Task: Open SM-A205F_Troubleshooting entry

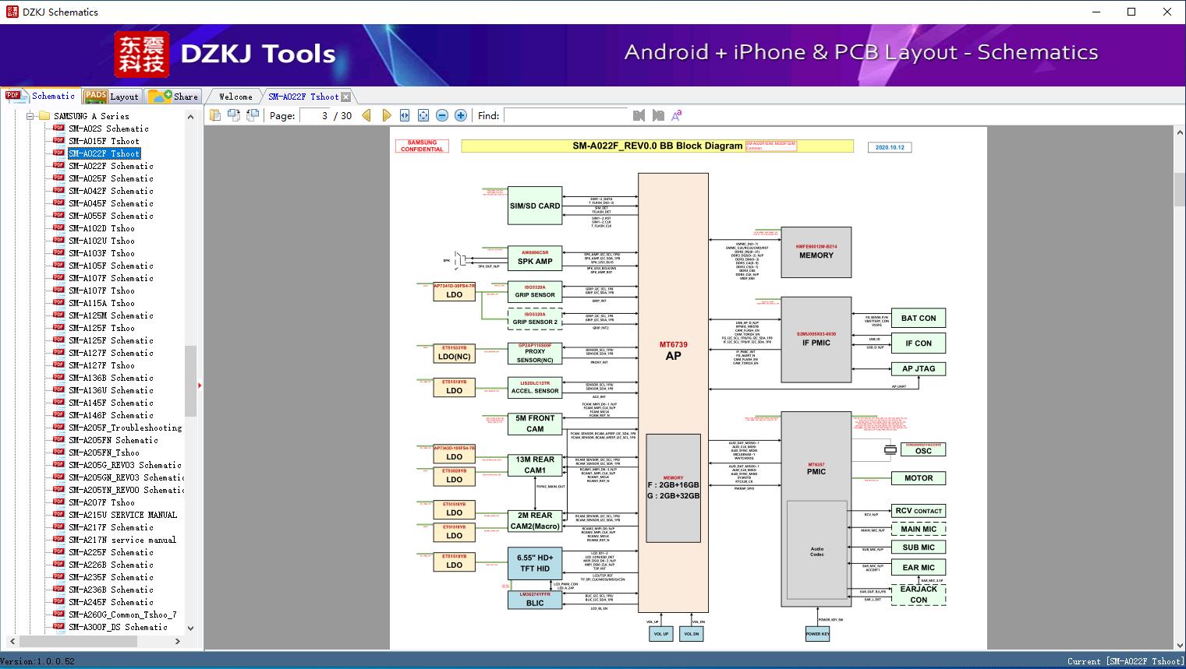Action: tap(125, 428)
